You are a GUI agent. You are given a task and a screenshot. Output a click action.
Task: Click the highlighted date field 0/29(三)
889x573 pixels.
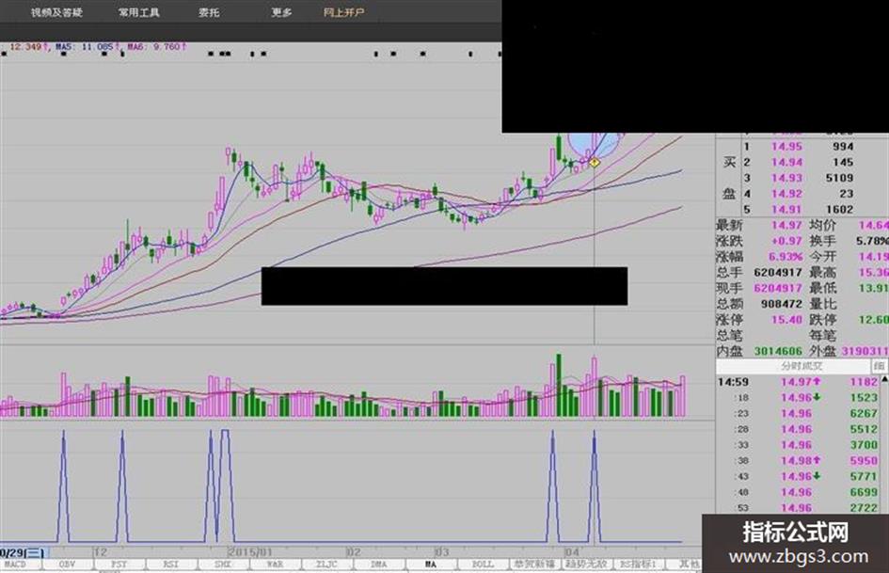24,552
